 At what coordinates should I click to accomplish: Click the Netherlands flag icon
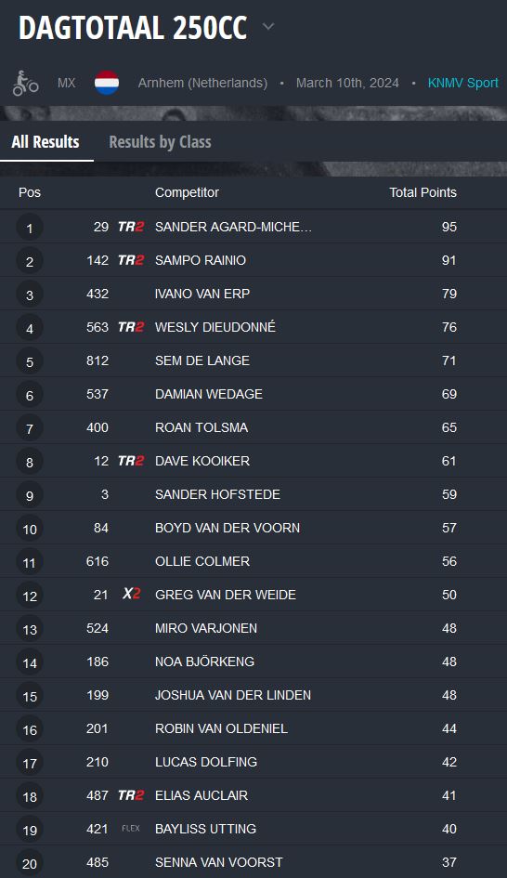[107, 83]
